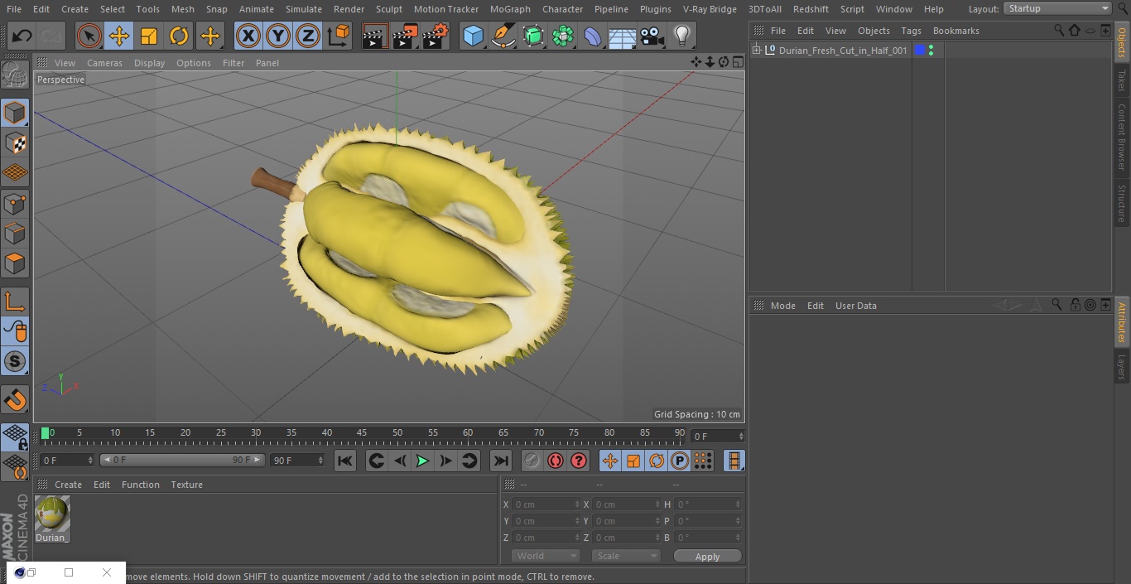
Task: Open attribute manager User Data menu
Action: click(855, 306)
